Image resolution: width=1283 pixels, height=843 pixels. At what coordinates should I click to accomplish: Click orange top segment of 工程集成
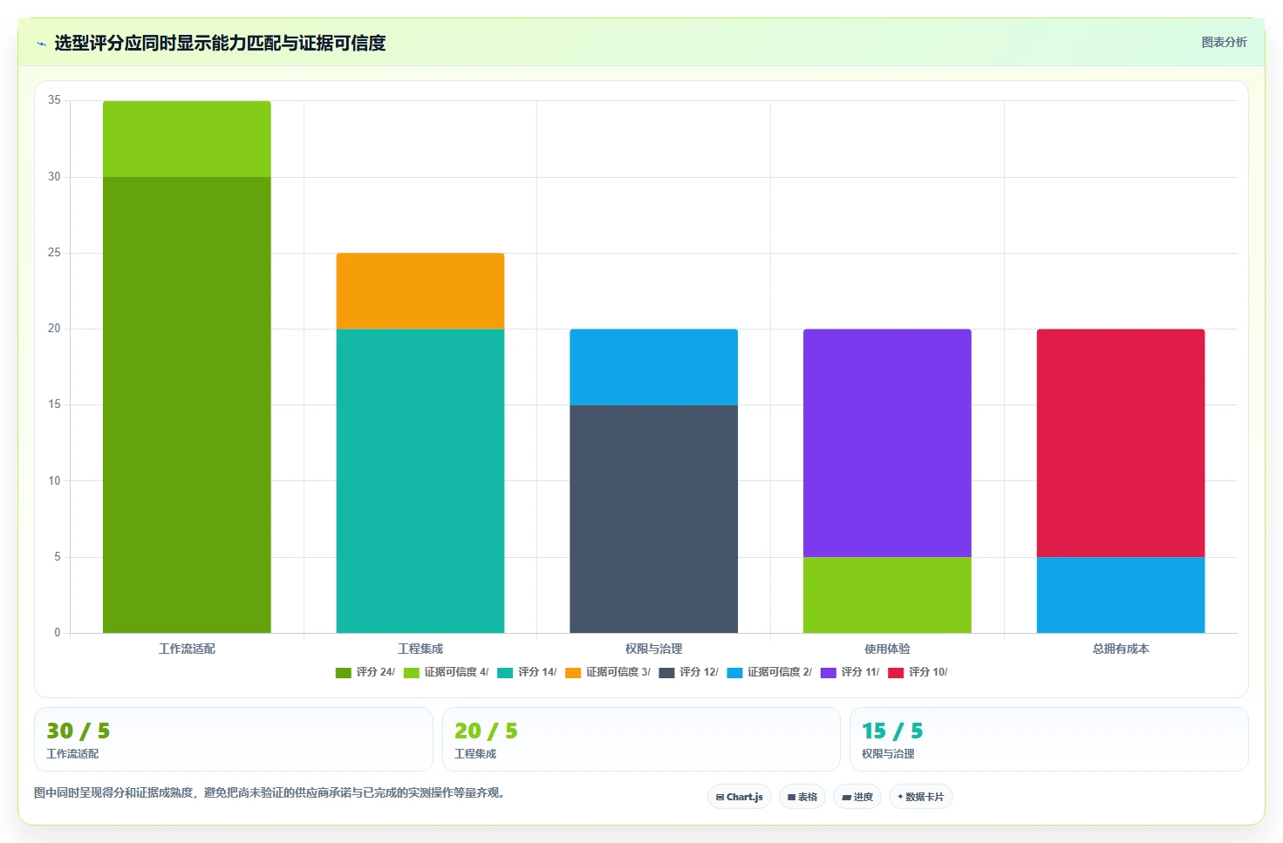point(420,291)
